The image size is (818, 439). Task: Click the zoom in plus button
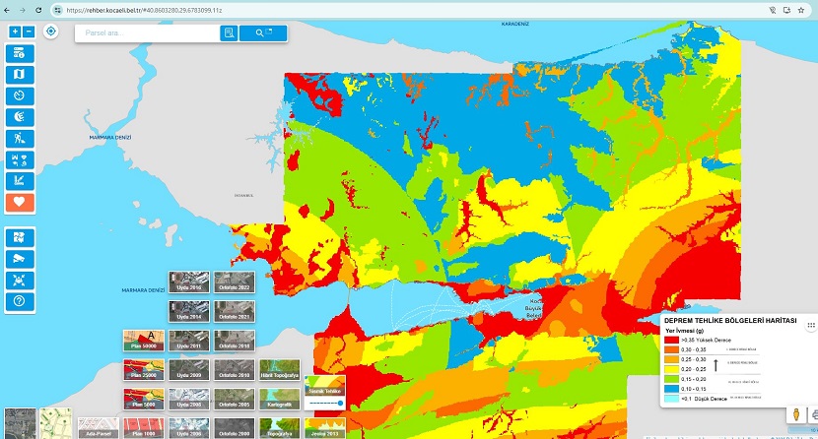pos(15,31)
